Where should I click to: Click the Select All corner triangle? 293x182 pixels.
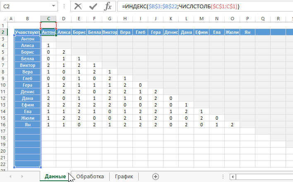pyautogui.click(x=4, y=19)
